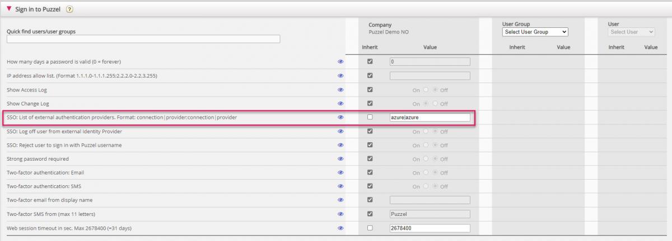This screenshot has width=672, height=241.
Task: Click eye icon for Show Access Log
Action: [x=340, y=89]
